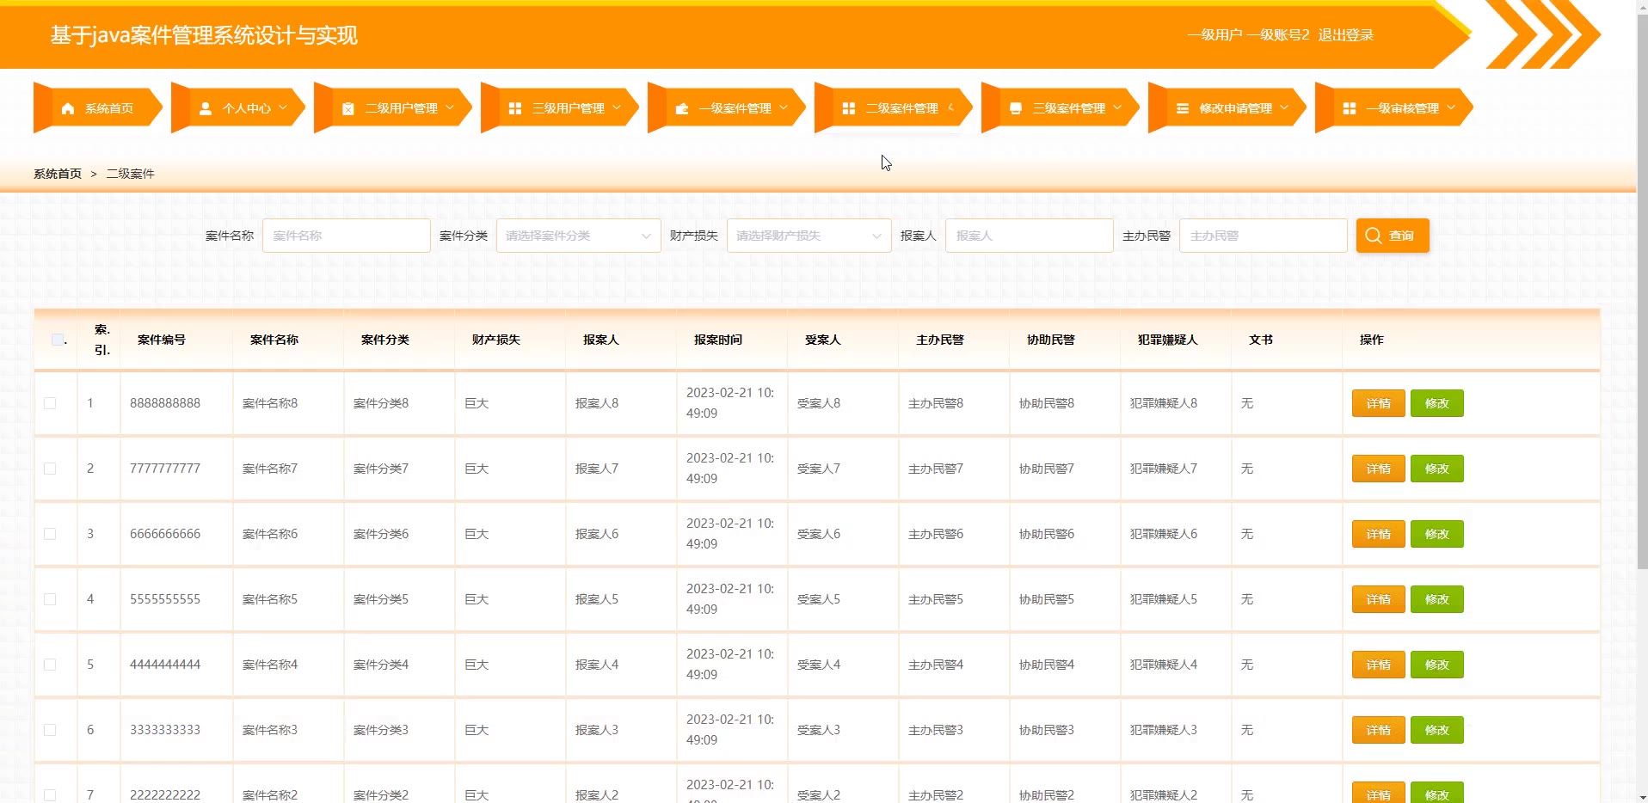Expand the 一级案件管理 menu chevron

coord(784,107)
